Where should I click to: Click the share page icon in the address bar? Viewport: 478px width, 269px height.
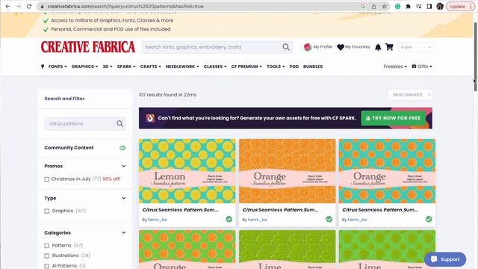coord(373,7)
